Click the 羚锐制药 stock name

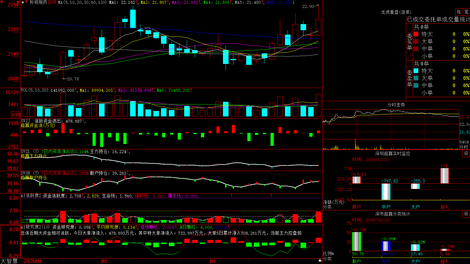[x=38, y=2]
